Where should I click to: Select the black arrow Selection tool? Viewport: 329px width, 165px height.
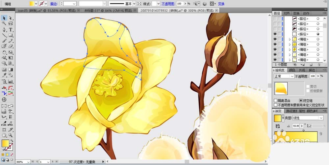[4, 18]
